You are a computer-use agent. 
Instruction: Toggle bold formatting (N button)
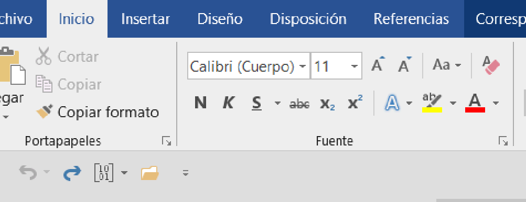200,103
